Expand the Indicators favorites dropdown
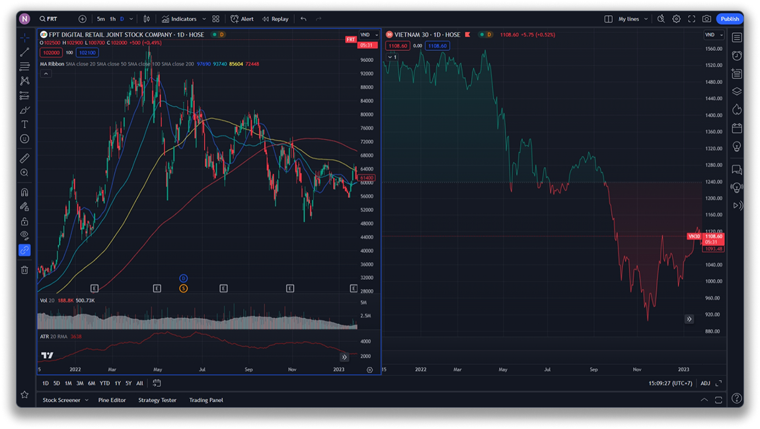 (x=204, y=19)
